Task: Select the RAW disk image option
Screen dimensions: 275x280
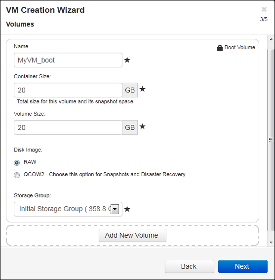Action: point(17,163)
